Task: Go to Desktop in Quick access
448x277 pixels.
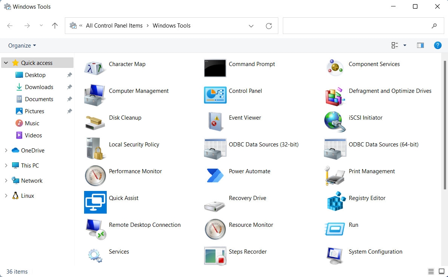Action: pyautogui.click(x=35, y=75)
